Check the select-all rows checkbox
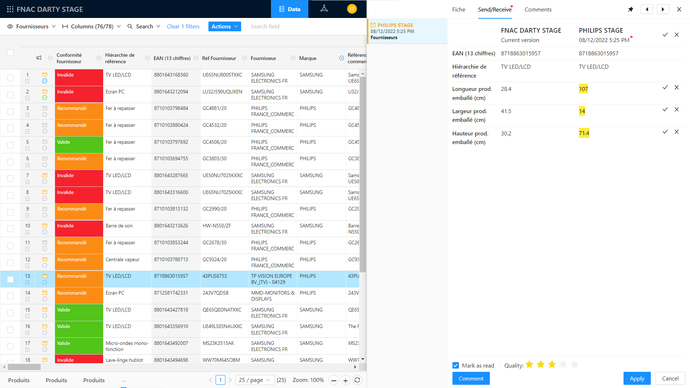 pyautogui.click(x=10, y=53)
